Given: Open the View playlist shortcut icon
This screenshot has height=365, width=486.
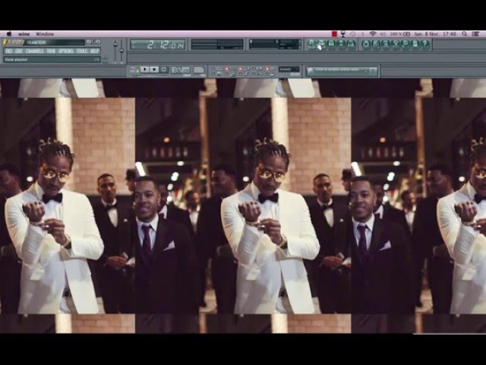Looking at the screenshot, I should [x=312, y=44].
